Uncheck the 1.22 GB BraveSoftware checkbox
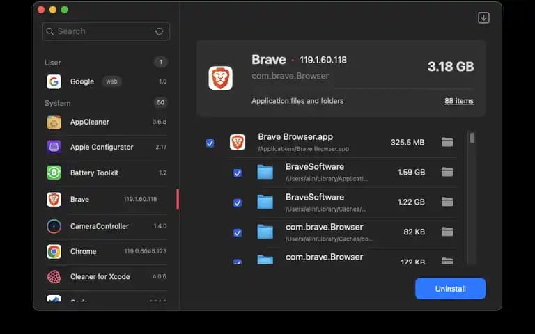The height and width of the screenshot is (334, 535). tap(238, 203)
